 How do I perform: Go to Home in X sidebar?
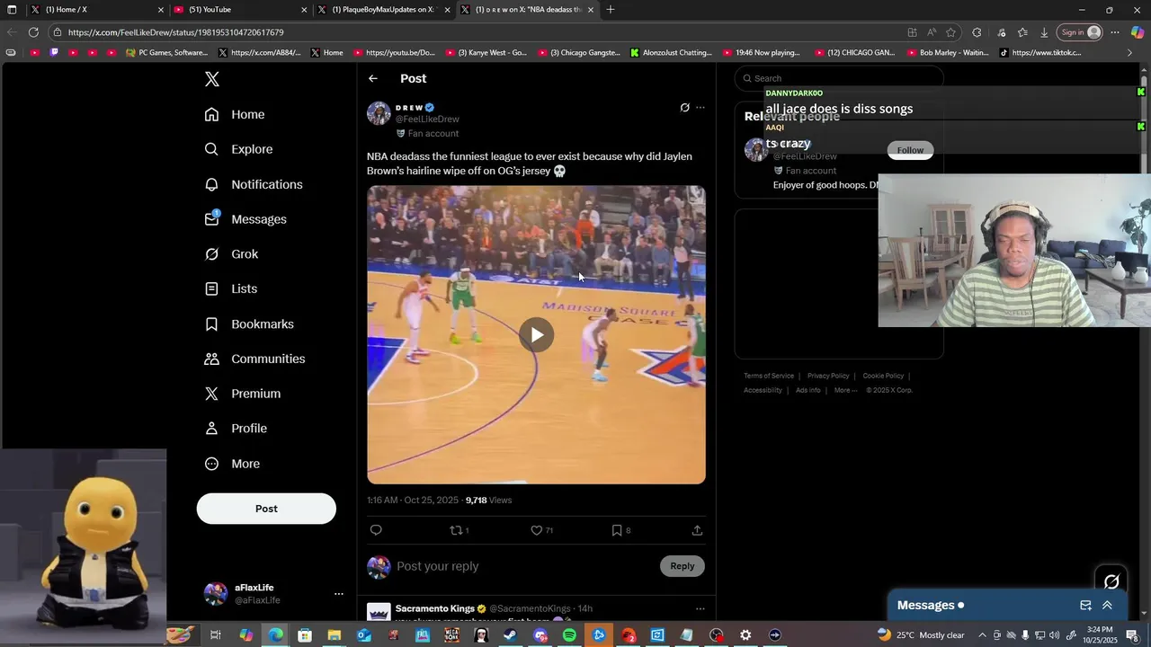[x=235, y=114]
